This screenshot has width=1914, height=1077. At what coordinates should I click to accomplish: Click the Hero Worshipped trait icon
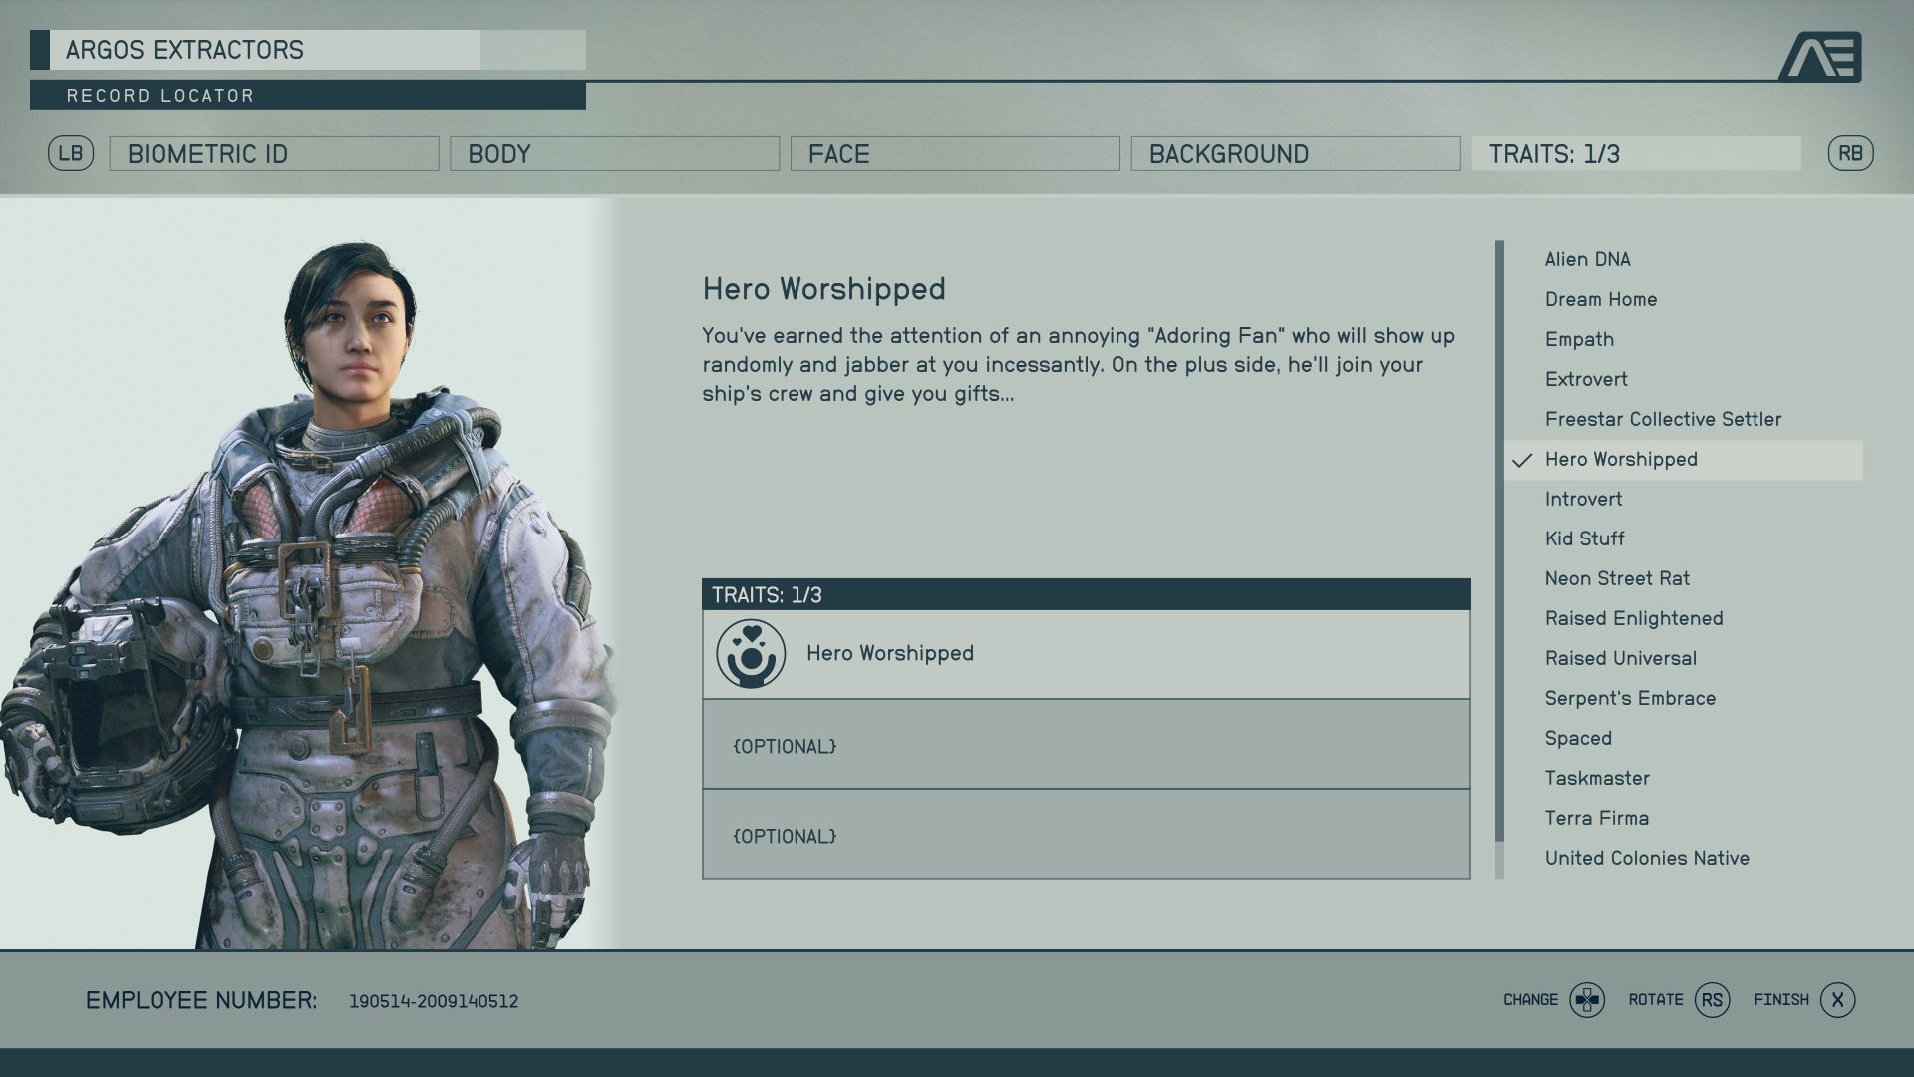pos(750,653)
